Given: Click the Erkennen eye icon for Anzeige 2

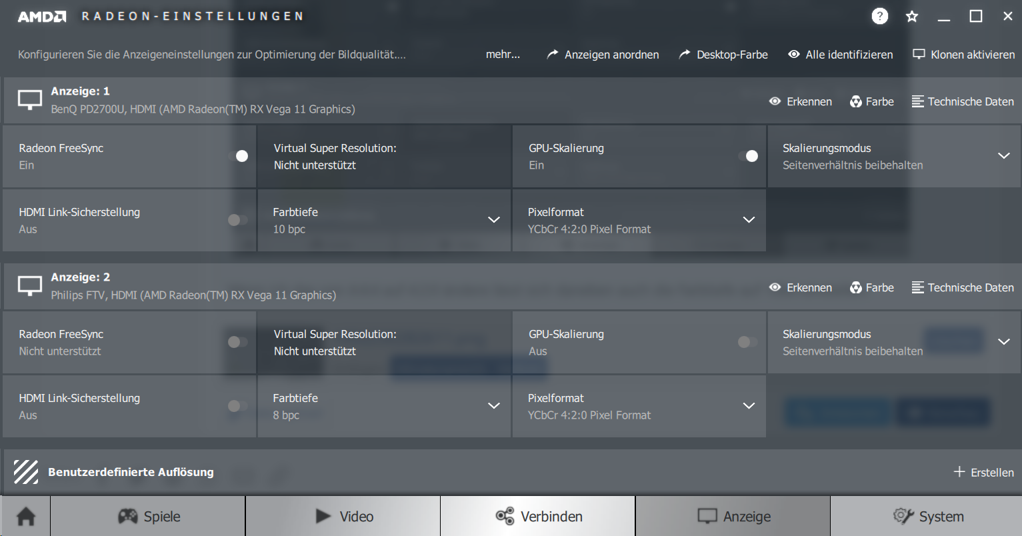Looking at the screenshot, I should pyautogui.click(x=775, y=287).
